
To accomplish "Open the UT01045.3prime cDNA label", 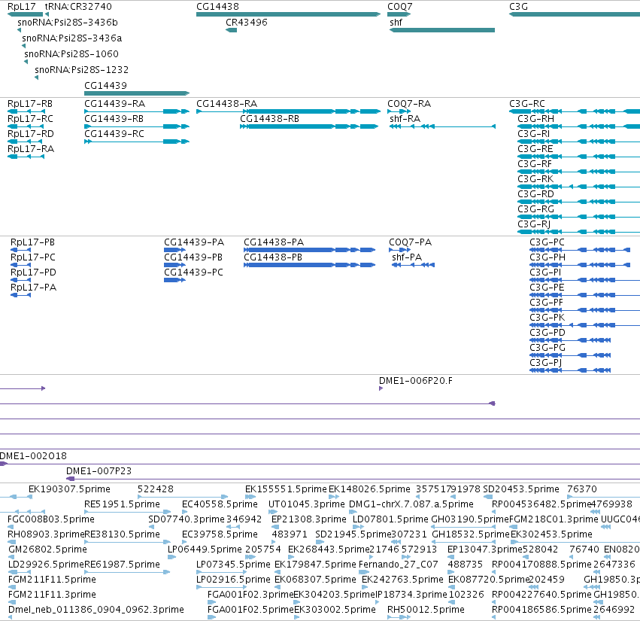I will [x=307, y=504].
